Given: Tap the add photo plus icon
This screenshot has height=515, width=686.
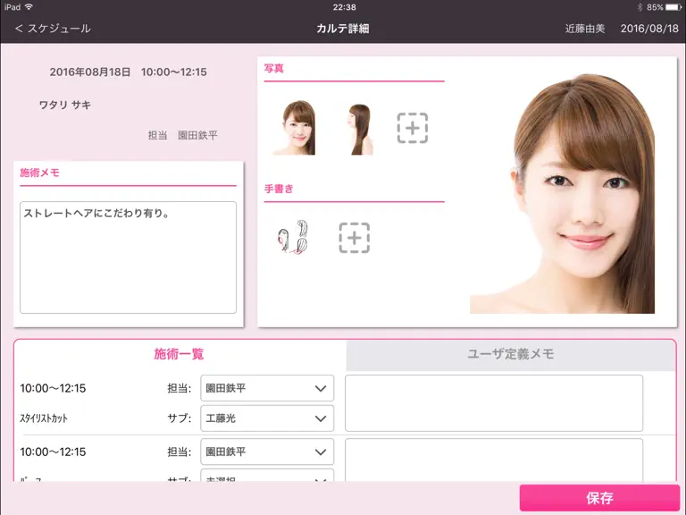Looking at the screenshot, I should (412, 128).
